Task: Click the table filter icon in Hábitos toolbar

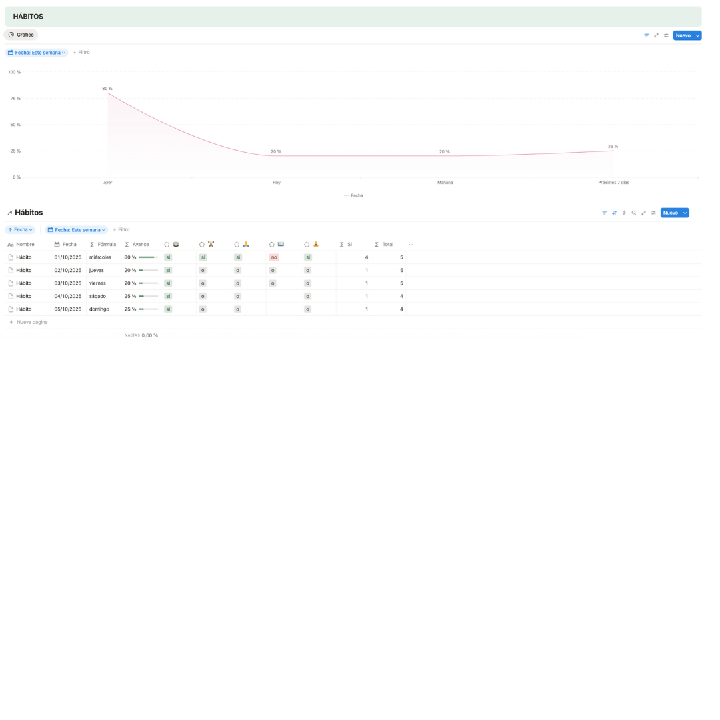Action: pos(604,213)
